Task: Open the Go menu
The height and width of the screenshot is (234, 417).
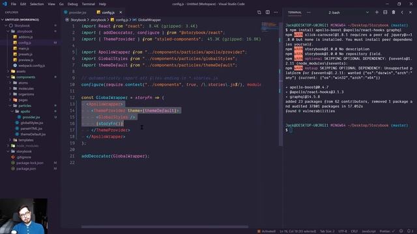Action: (x=61, y=4)
